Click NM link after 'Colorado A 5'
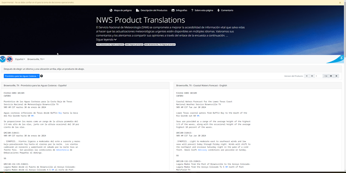This screenshot has width=346, height=173. pos(53,170)
